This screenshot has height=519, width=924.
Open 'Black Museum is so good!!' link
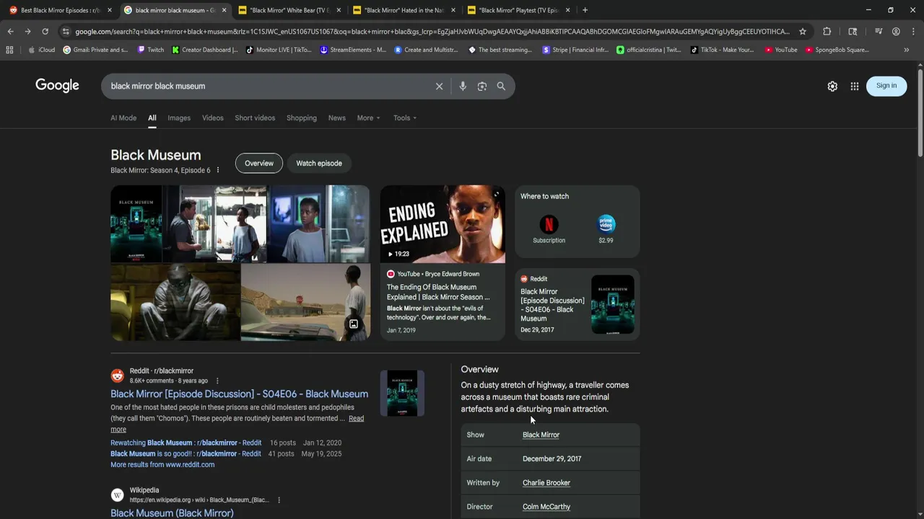click(x=186, y=454)
